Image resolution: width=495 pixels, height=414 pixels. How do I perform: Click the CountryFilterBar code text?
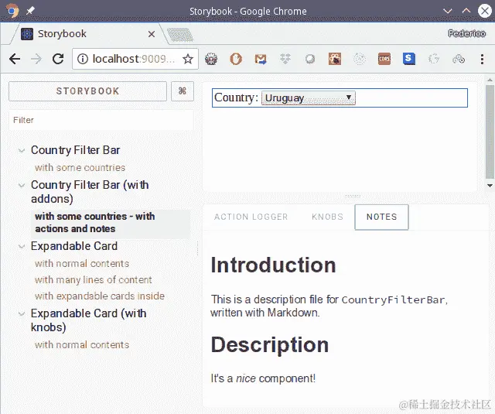[394, 299]
